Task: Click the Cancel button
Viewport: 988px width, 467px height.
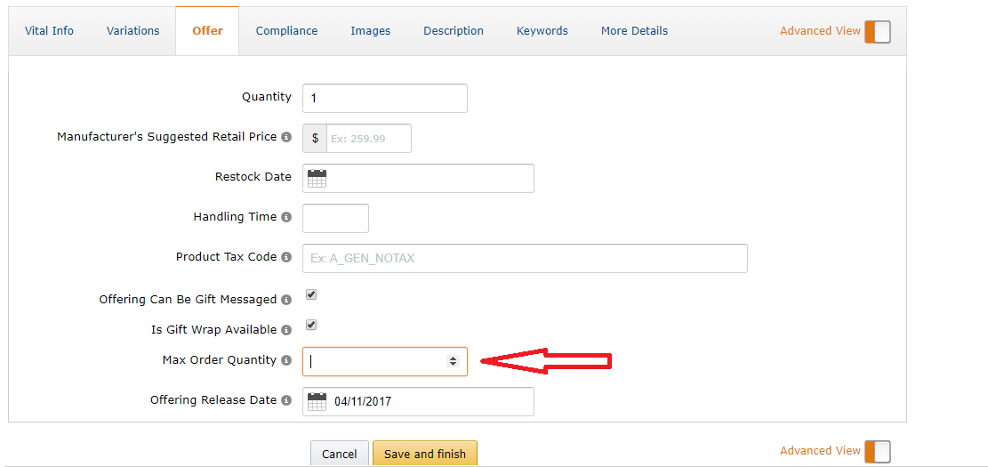Action: coord(340,454)
